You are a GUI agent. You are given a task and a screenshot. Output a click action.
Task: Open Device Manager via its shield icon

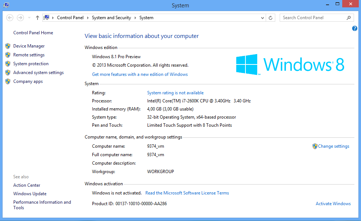(x=8, y=46)
